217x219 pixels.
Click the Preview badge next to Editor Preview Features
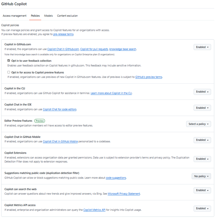click(40, 121)
